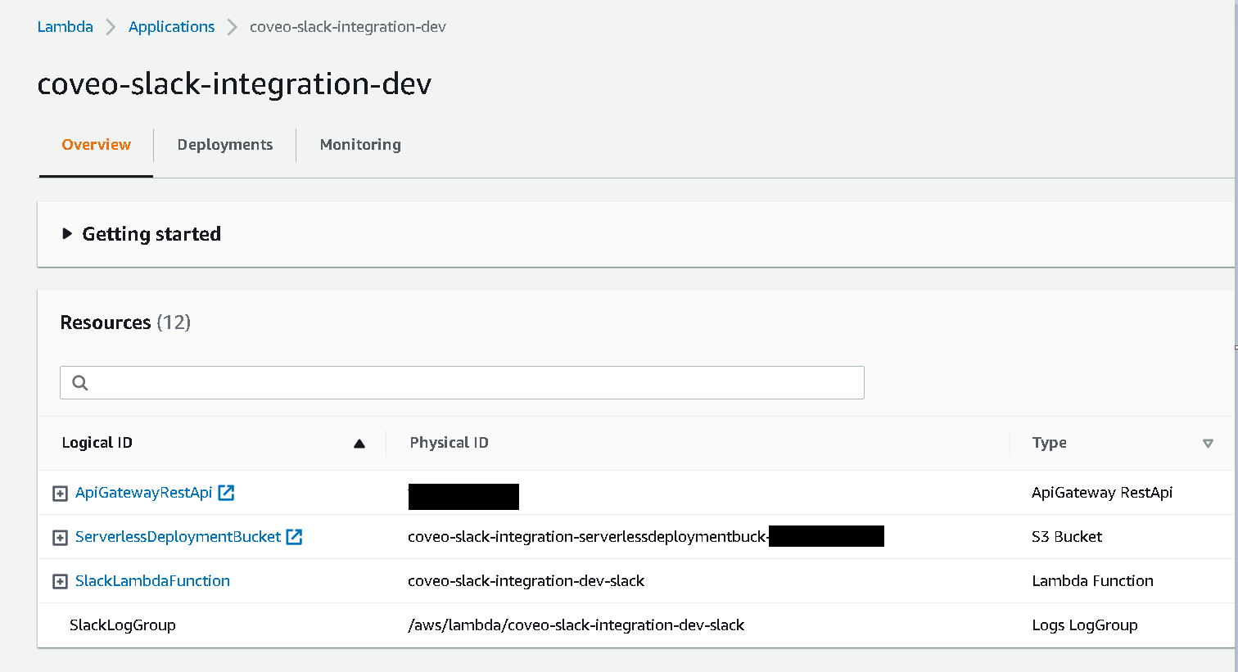Viewport: 1238px width, 672px height.
Task: Go to Lambda breadcrumb link
Action: (x=66, y=27)
